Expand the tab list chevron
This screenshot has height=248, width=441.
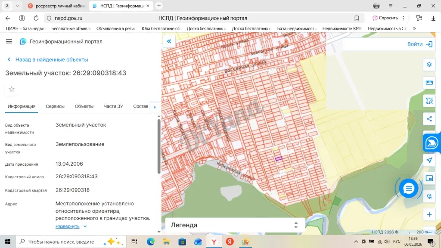[x=17, y=6]
